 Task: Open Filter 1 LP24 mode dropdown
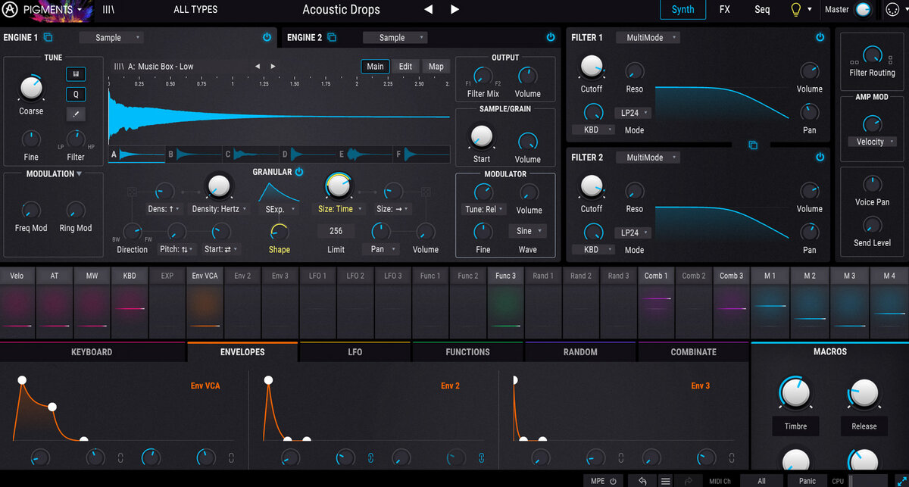tap(633, 113)
